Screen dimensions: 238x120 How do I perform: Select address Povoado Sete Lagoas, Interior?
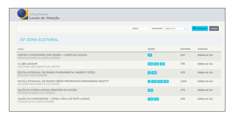pyautogui.click(x=36, y=102)
